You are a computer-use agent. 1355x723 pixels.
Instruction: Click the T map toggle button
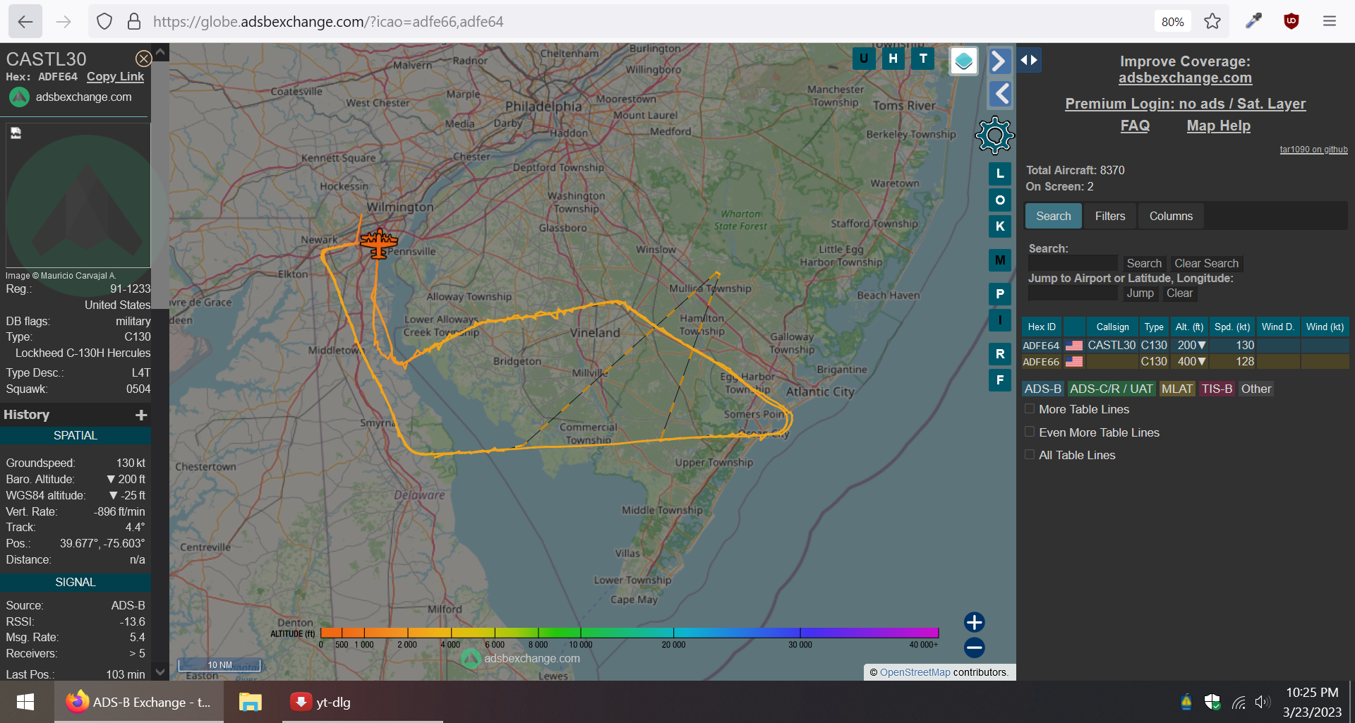pyautogui.click(x=923, y=59)
